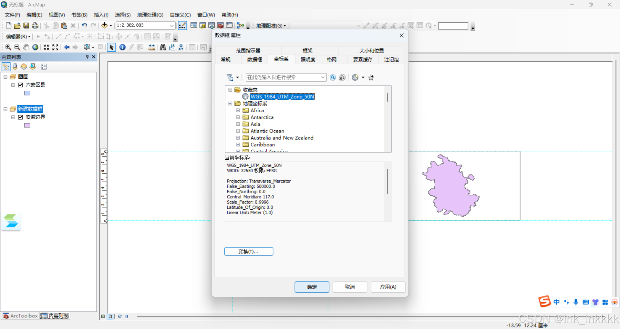The height and width of the screenshot is (329, 620).
Task: Select the Measure ruler tool
Action: [152, 47]
